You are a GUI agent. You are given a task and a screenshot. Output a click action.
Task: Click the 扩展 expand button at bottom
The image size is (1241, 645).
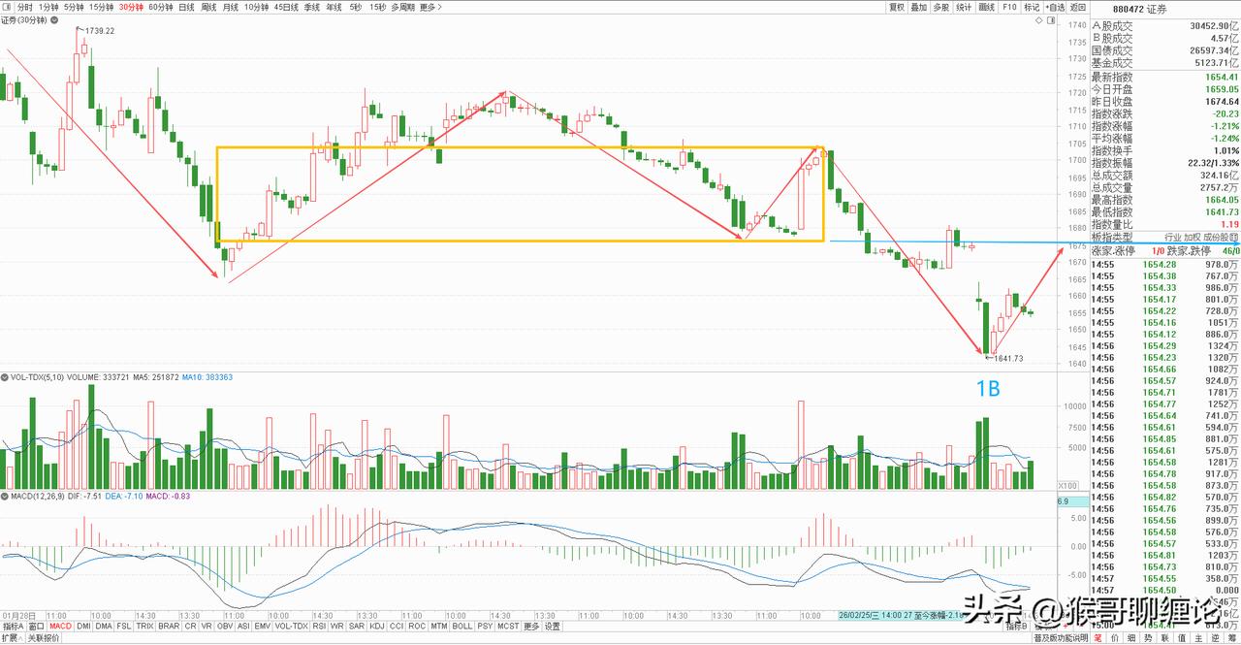click(12, 638)
